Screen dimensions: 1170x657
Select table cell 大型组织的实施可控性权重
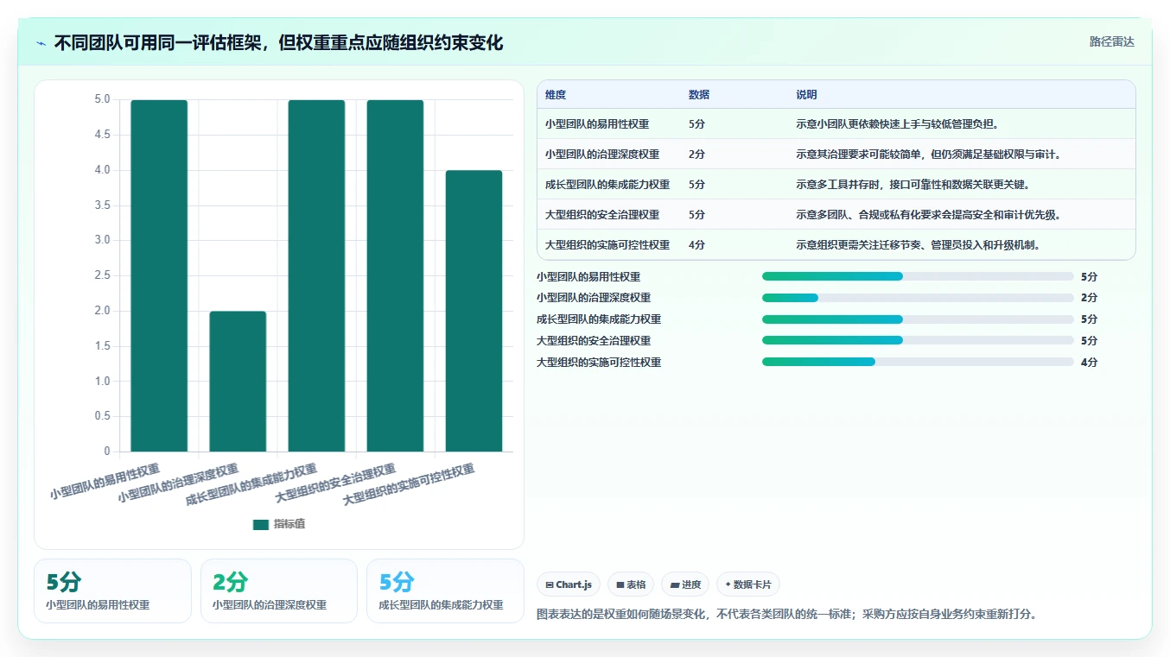coord(607,245)
